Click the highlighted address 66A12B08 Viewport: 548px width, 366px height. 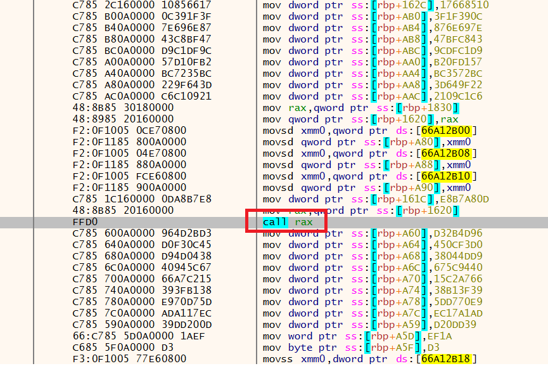coord(445,154)
